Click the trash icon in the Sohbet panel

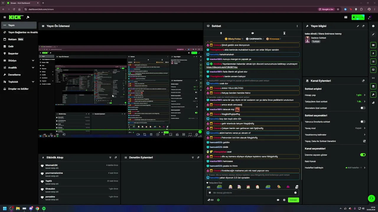[221, 33]
